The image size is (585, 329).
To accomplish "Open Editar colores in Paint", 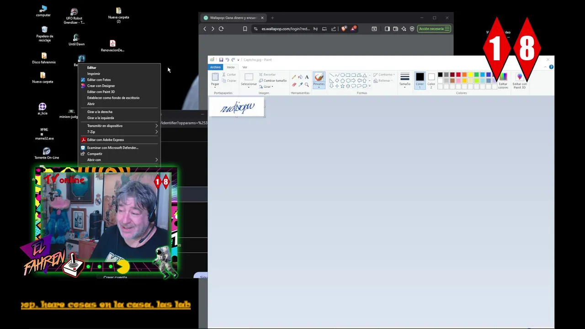I will (503, 80).
